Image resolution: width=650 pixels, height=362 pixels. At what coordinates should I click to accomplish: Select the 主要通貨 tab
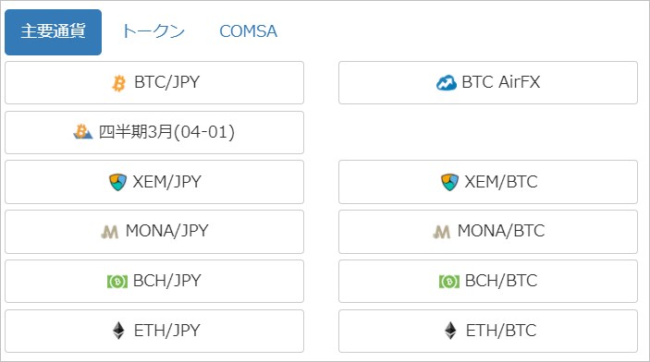pyautogui.click(x=53, y=32)
